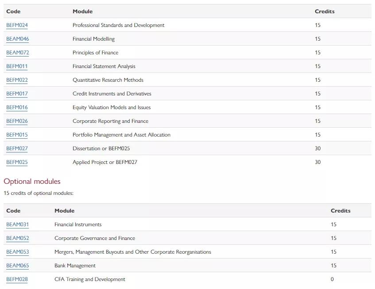Open the BEFM016 Equity Valuation link

pos(16,107)
